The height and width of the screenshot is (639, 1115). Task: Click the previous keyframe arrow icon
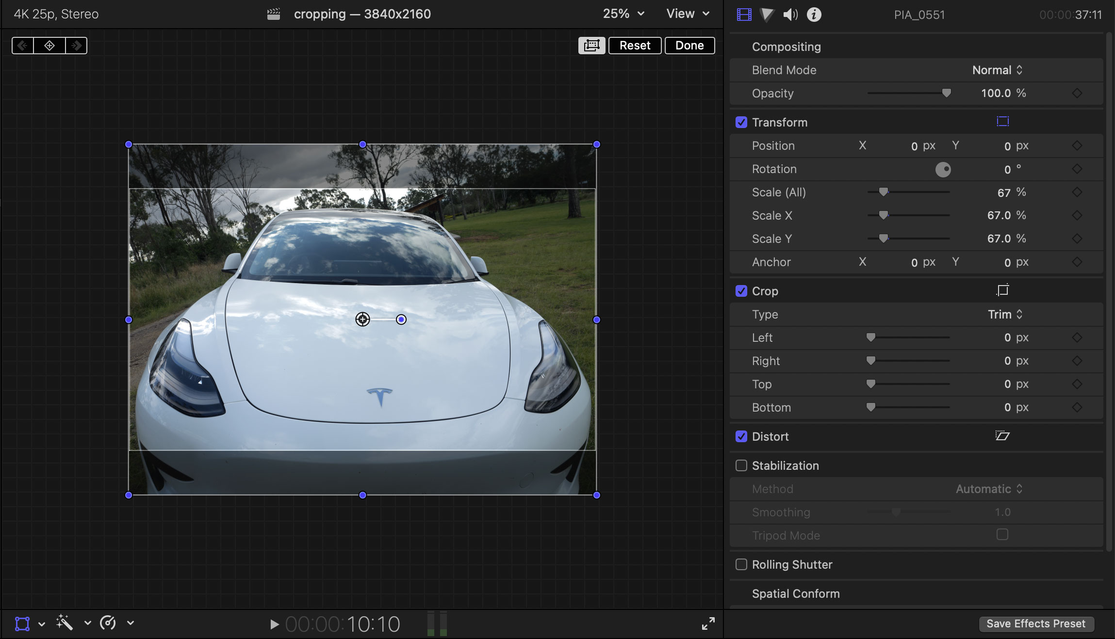click(21, 45)
